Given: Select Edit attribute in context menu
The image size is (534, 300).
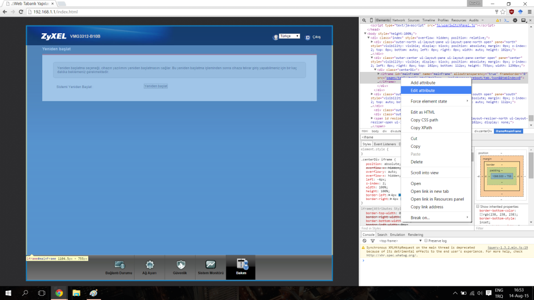Looking at the screenshot, I should pyautogui.click(x=422, y=91).
